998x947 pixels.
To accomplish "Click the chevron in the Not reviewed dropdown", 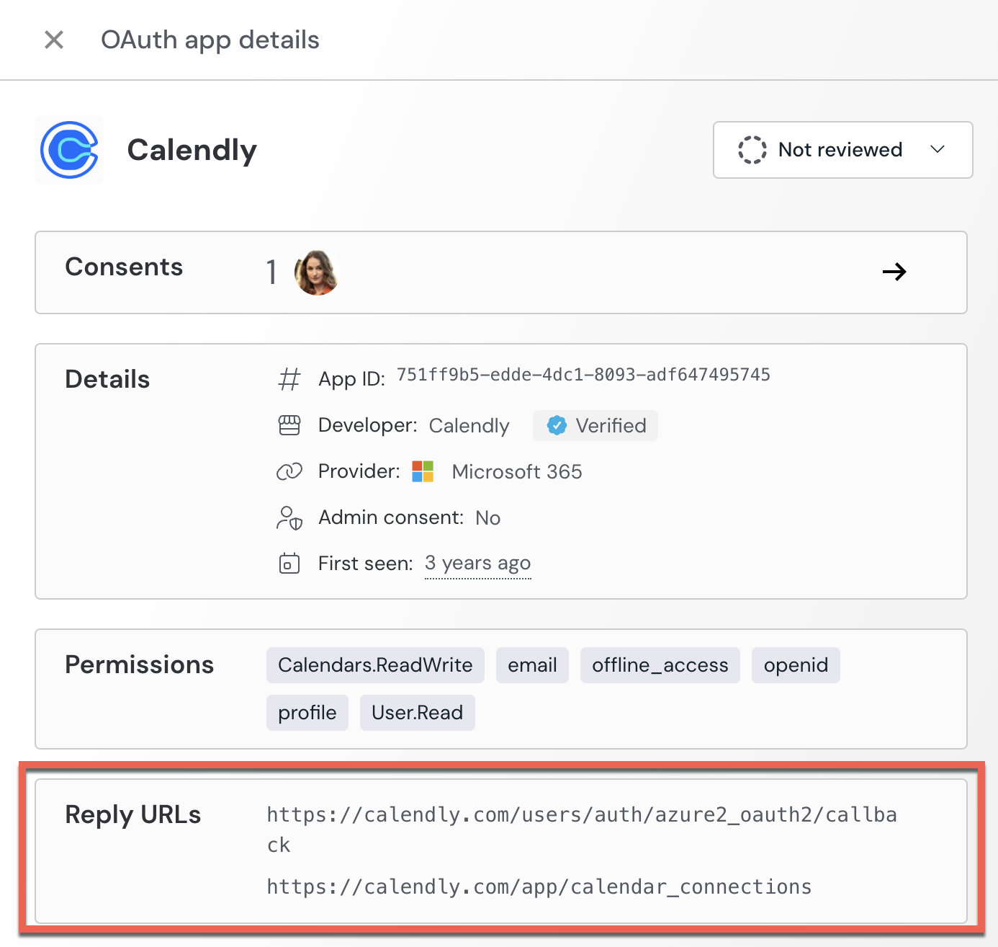I will pos(937,149).
